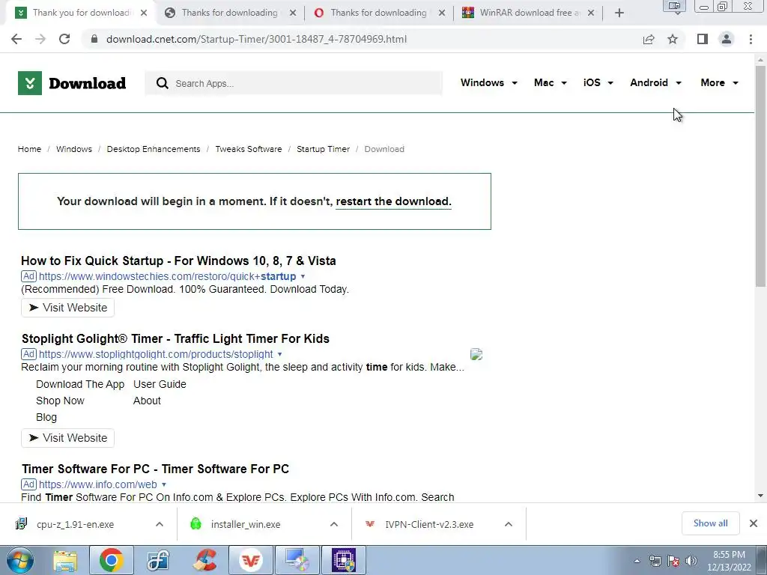Click the Chrome taskbar icon
The height and width of the screenshot is (575, 767).
click(x=111, y=560)
